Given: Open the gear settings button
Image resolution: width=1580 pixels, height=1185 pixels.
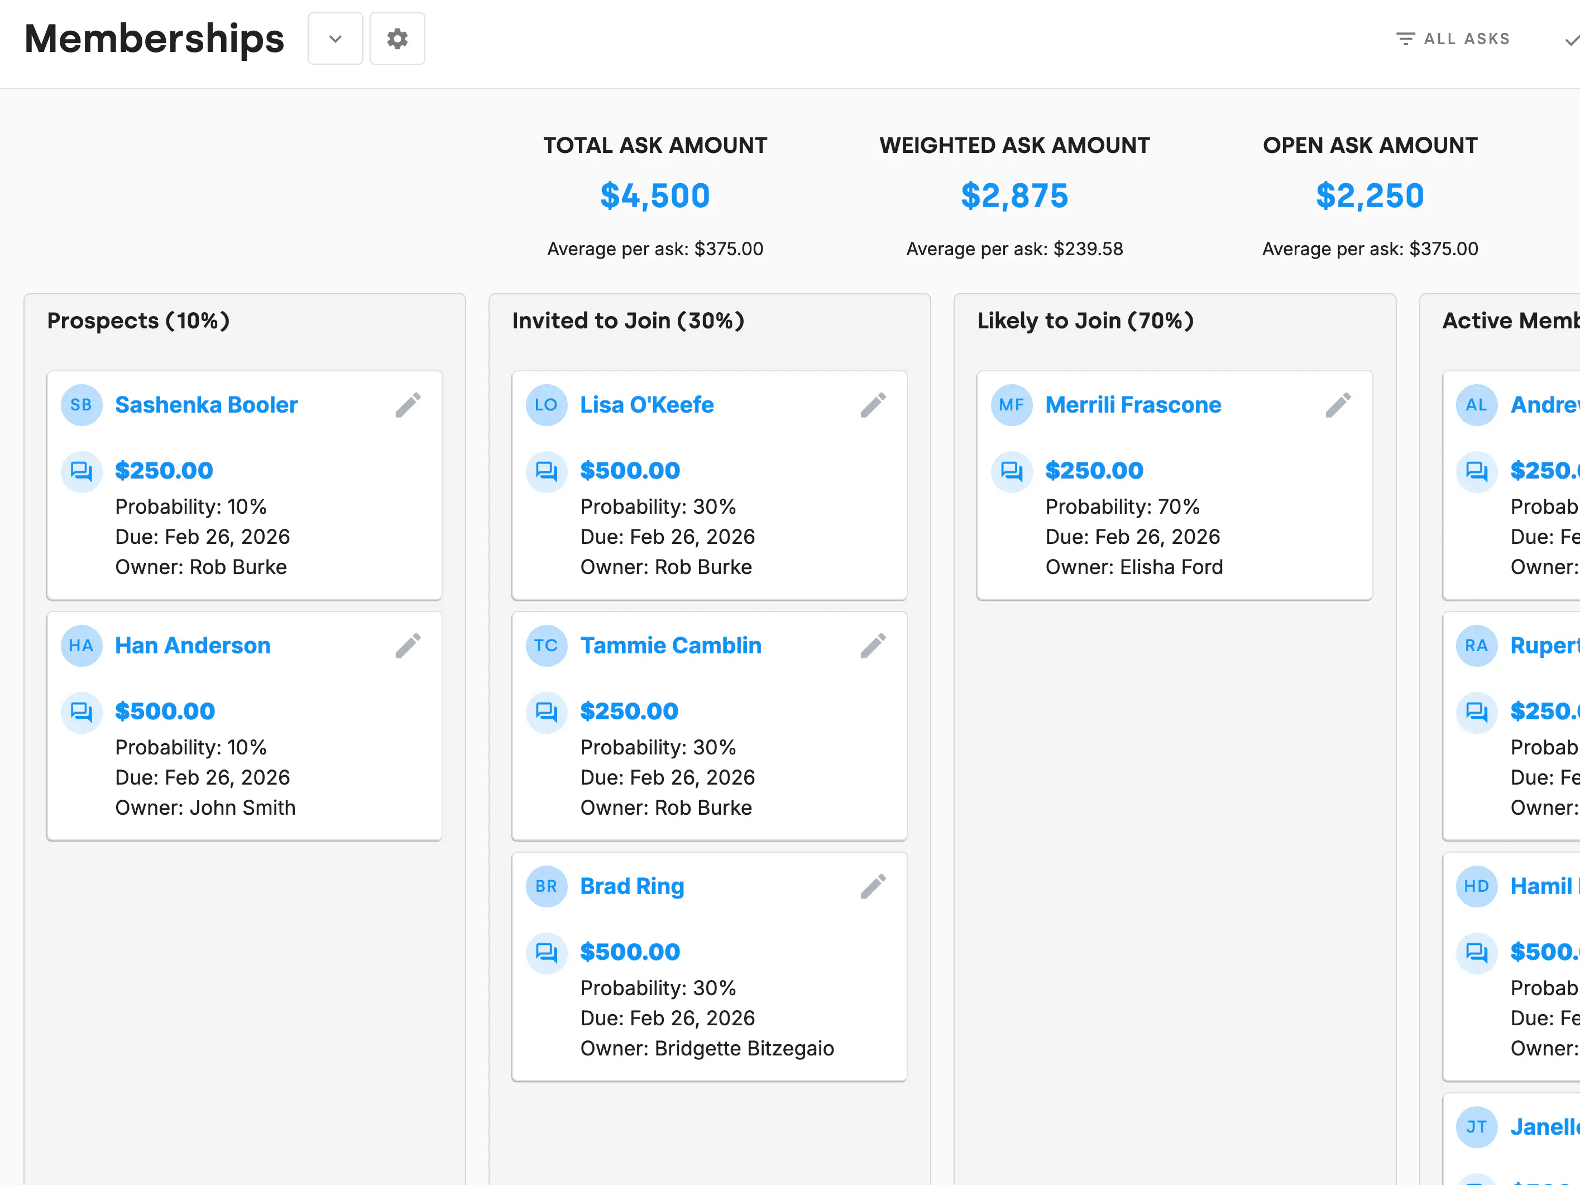Looking at the screenshot, I should pos(397,39).
